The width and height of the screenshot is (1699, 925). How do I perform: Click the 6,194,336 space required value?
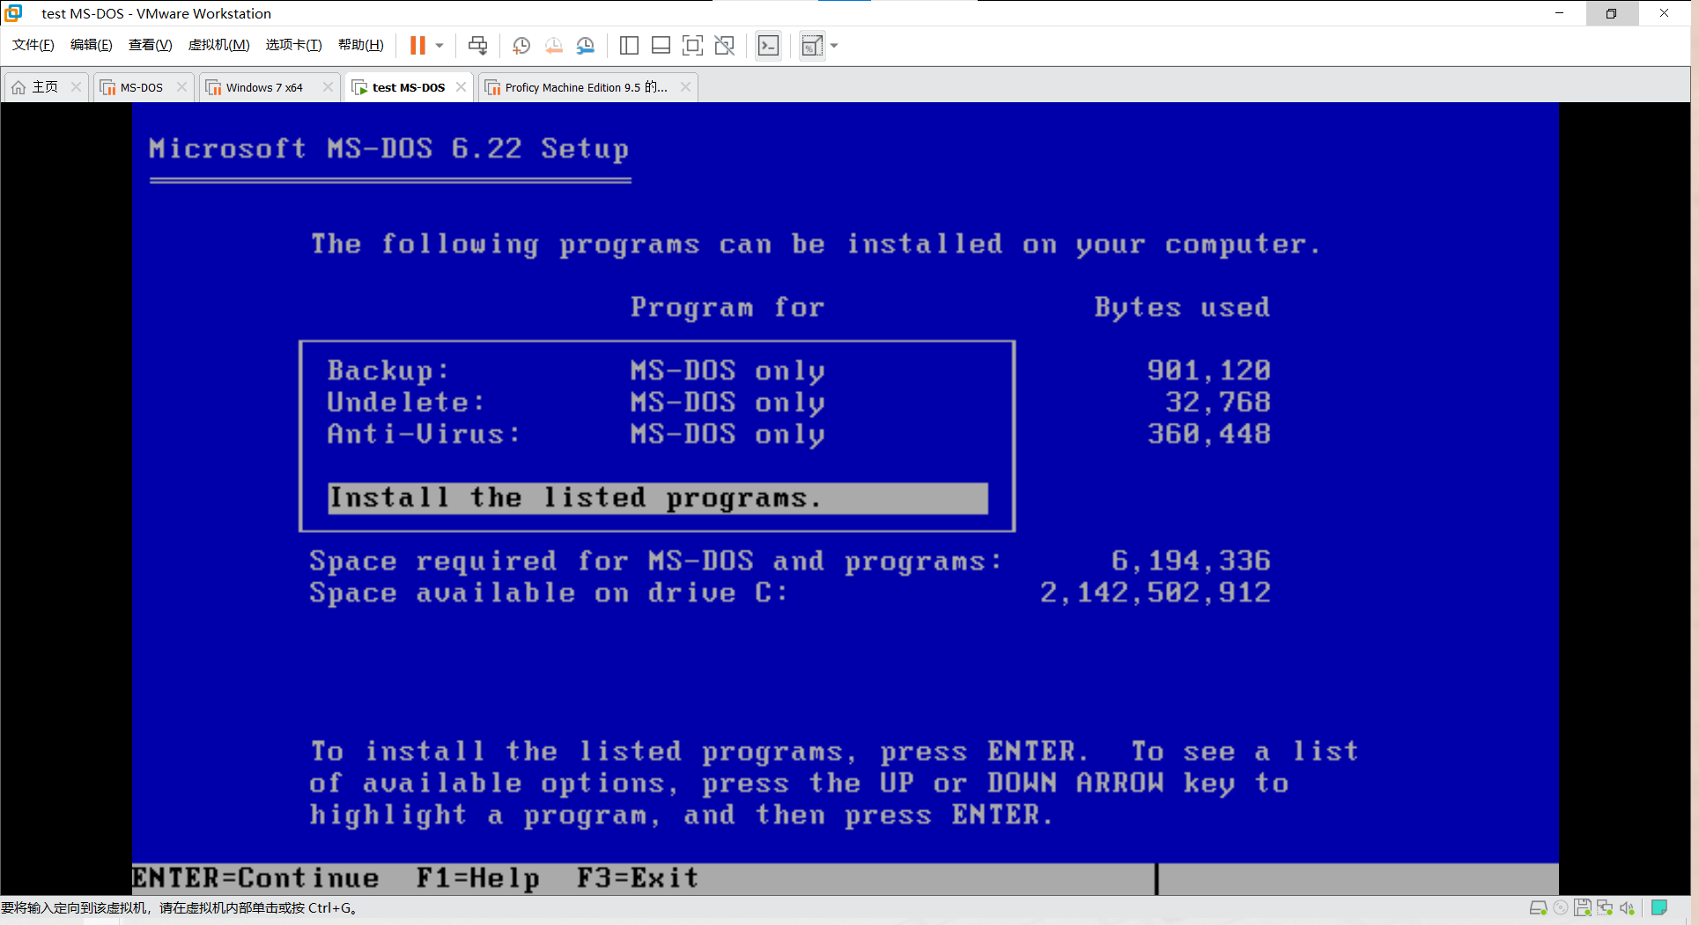click(x=1191, y=561)
